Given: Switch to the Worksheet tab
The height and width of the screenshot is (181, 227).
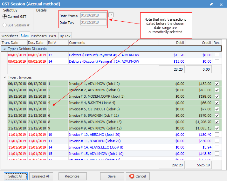Looking at the screenshot, I should tap(10, 36).
